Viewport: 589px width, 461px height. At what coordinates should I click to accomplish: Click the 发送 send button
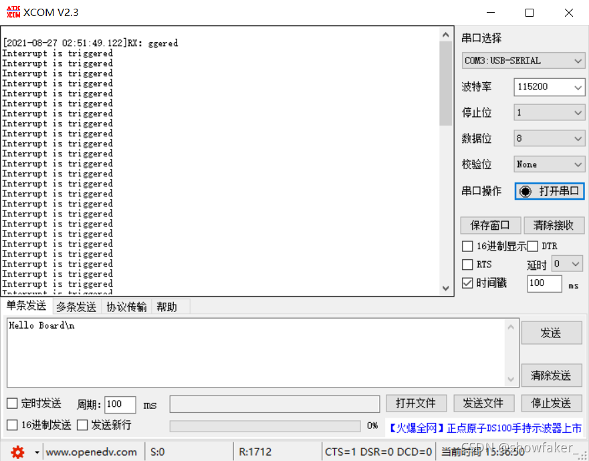tap(552, 333)
